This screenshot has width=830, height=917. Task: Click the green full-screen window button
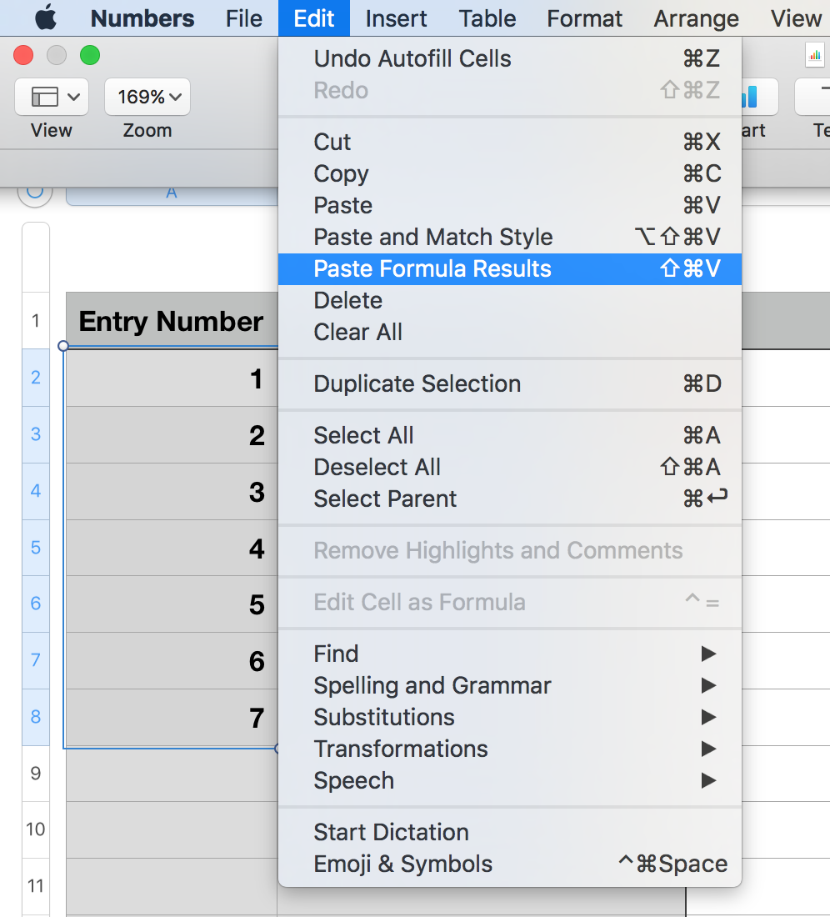(x=90, y=56)
